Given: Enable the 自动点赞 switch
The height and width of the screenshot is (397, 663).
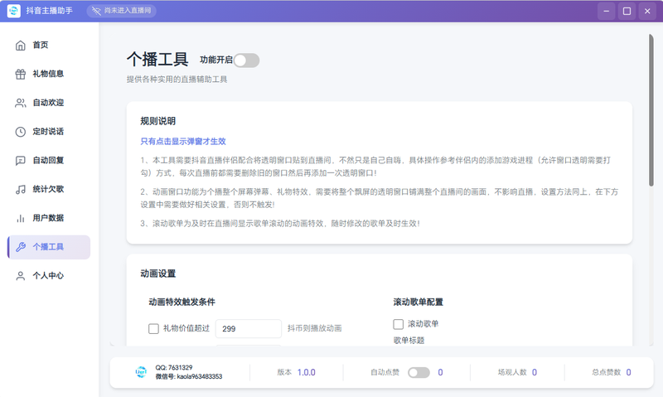Looking at the screenshot, I should (419, 373).
